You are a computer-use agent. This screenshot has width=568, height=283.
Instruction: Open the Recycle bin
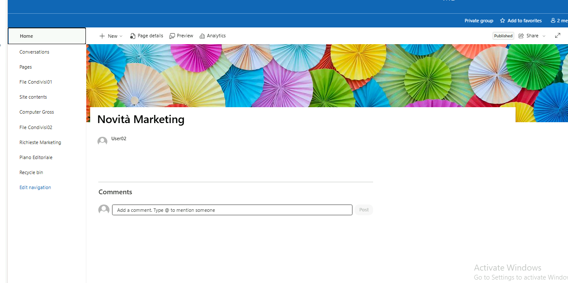coord(31,172)
